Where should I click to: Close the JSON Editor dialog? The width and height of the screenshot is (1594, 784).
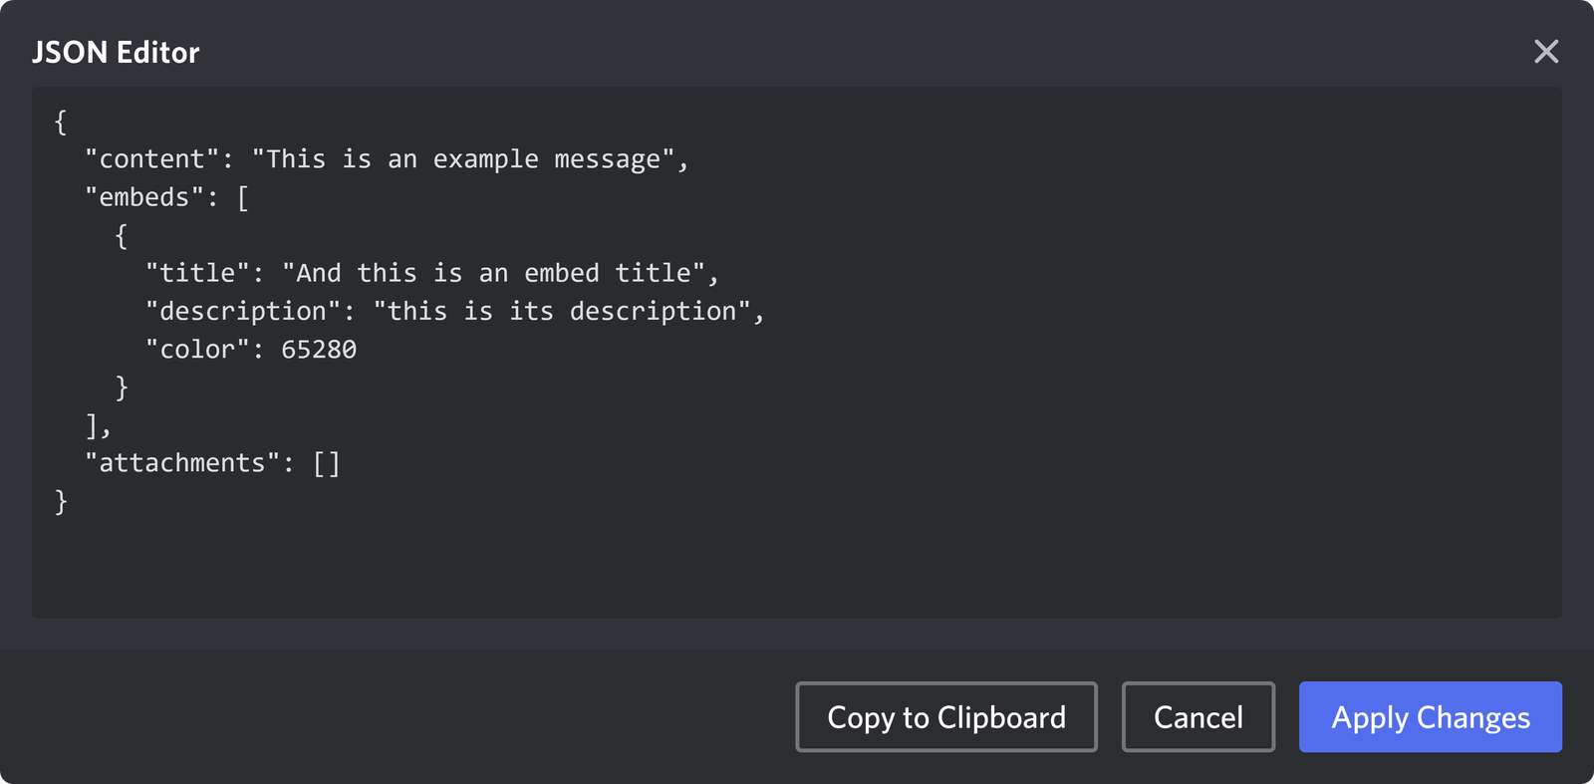(1545, 52)
